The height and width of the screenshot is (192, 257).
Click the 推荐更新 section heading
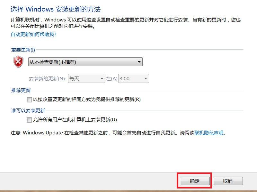click(x=21, y=91)
